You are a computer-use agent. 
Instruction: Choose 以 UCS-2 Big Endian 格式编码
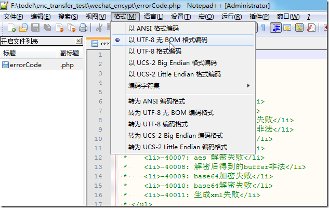183,63
